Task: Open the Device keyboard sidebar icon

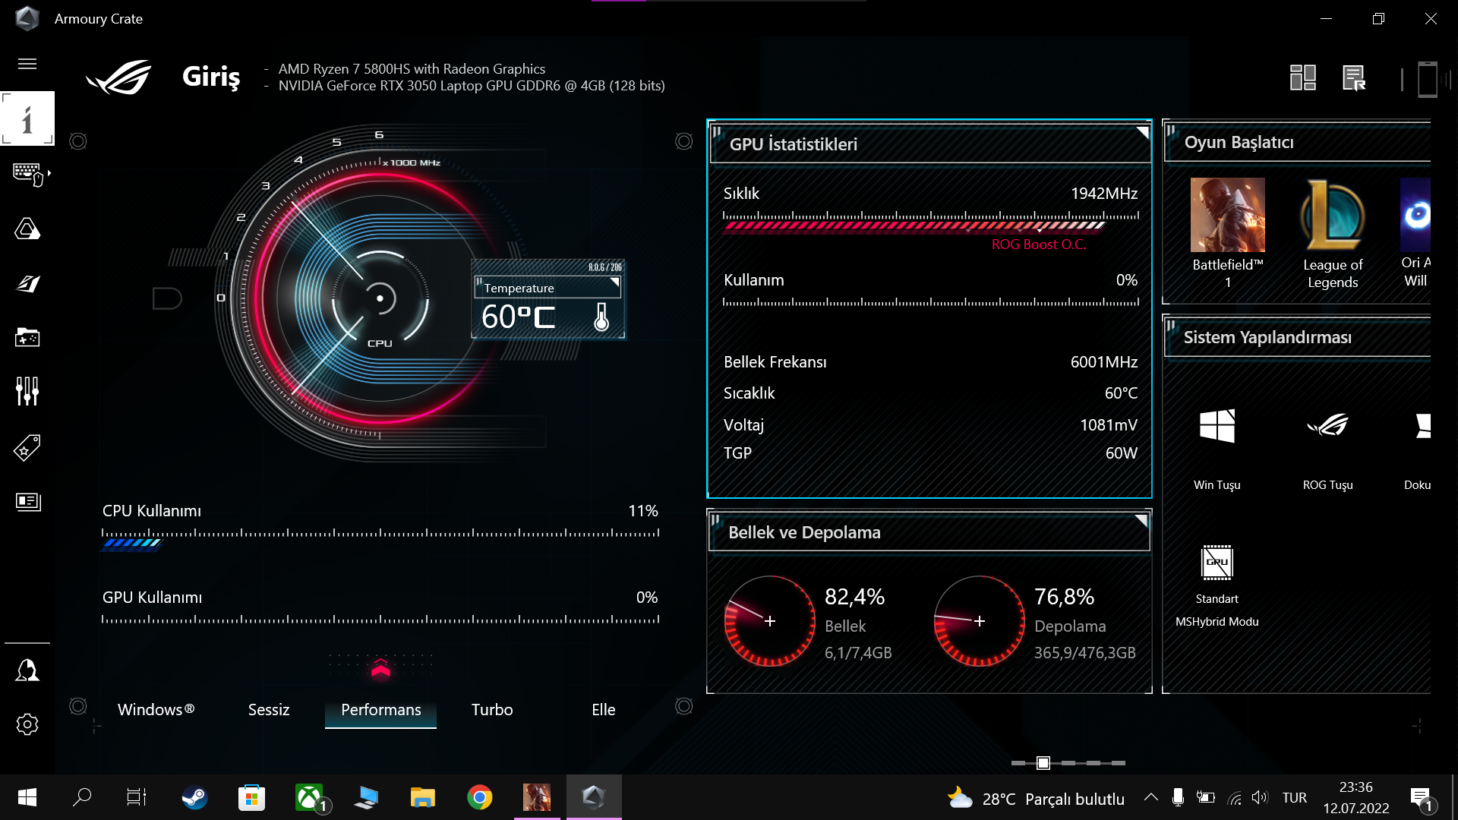Action: pyautogui.click(x=27, y=174)
